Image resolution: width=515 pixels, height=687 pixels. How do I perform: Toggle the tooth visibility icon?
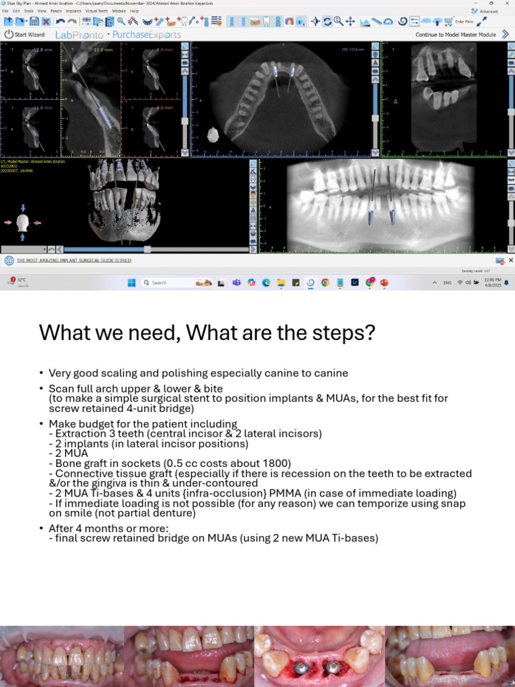tap(266, 21)
